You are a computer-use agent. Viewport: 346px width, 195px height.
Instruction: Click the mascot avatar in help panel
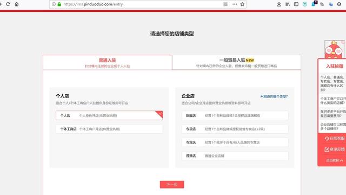334,49
